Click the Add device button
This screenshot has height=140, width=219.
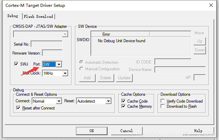click(x=87, y=78)
